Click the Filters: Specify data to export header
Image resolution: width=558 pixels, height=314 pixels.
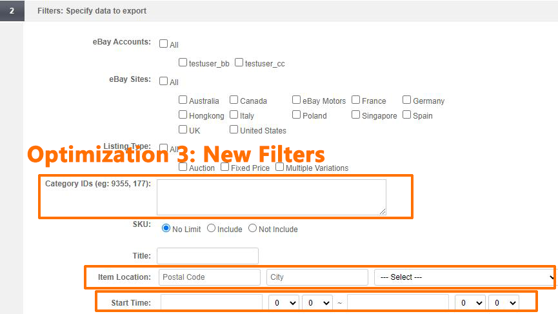(92, 11)
